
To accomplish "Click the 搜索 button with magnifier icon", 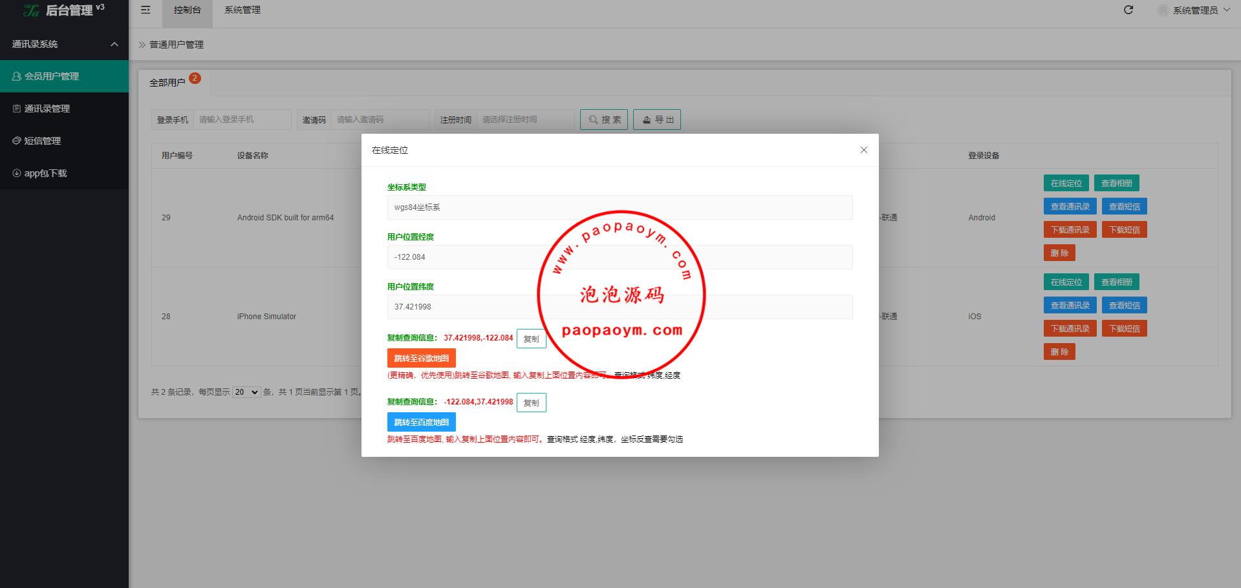I will (x=604, y=120).
